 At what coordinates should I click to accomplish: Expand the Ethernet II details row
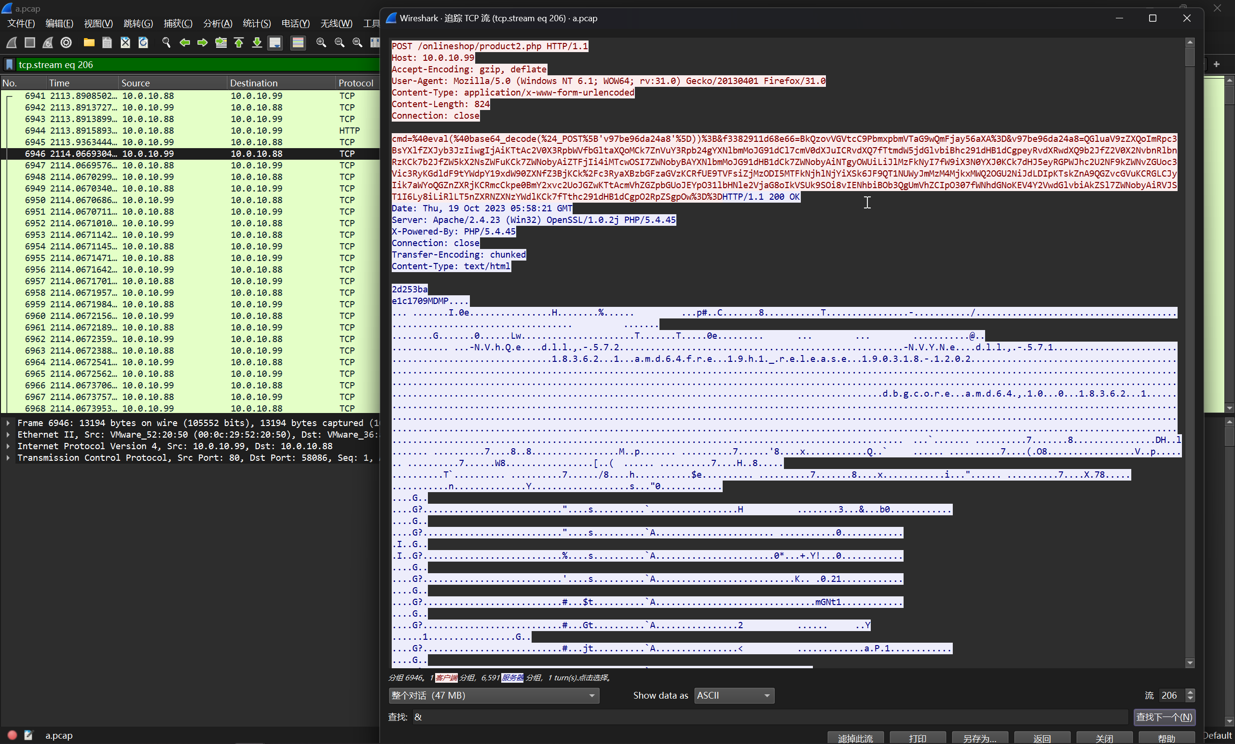pyautogui.click(x=8, y=435)
